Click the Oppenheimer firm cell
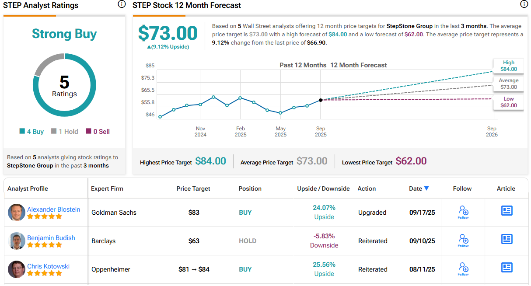 click(x=111, y=269)
